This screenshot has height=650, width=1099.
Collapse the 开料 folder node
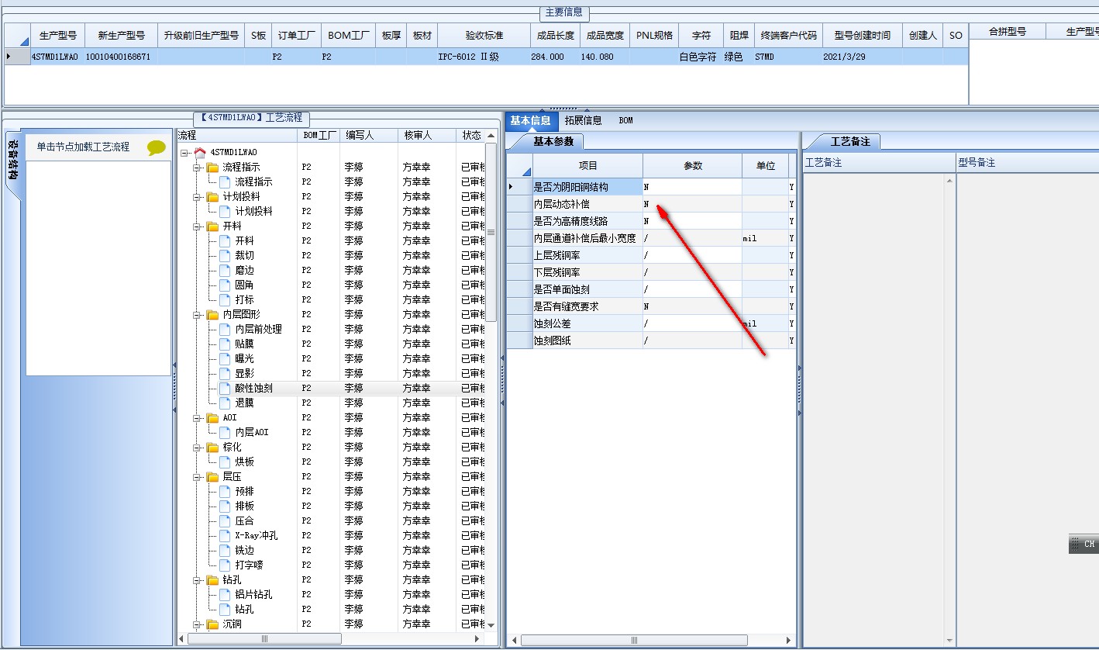pos(197,226)
